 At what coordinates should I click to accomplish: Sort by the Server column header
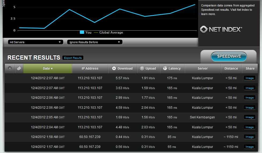pyautogui.click(x=203, y=68)
